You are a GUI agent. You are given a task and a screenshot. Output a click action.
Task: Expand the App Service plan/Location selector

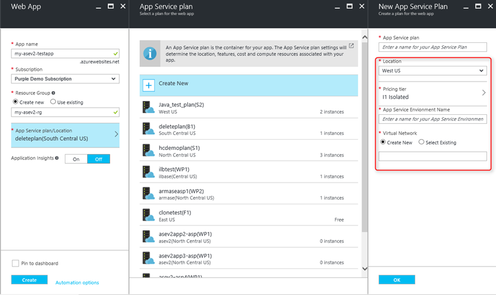(65, 135)
